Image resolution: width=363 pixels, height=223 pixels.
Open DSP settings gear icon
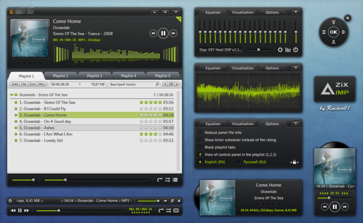pos(280,50)
